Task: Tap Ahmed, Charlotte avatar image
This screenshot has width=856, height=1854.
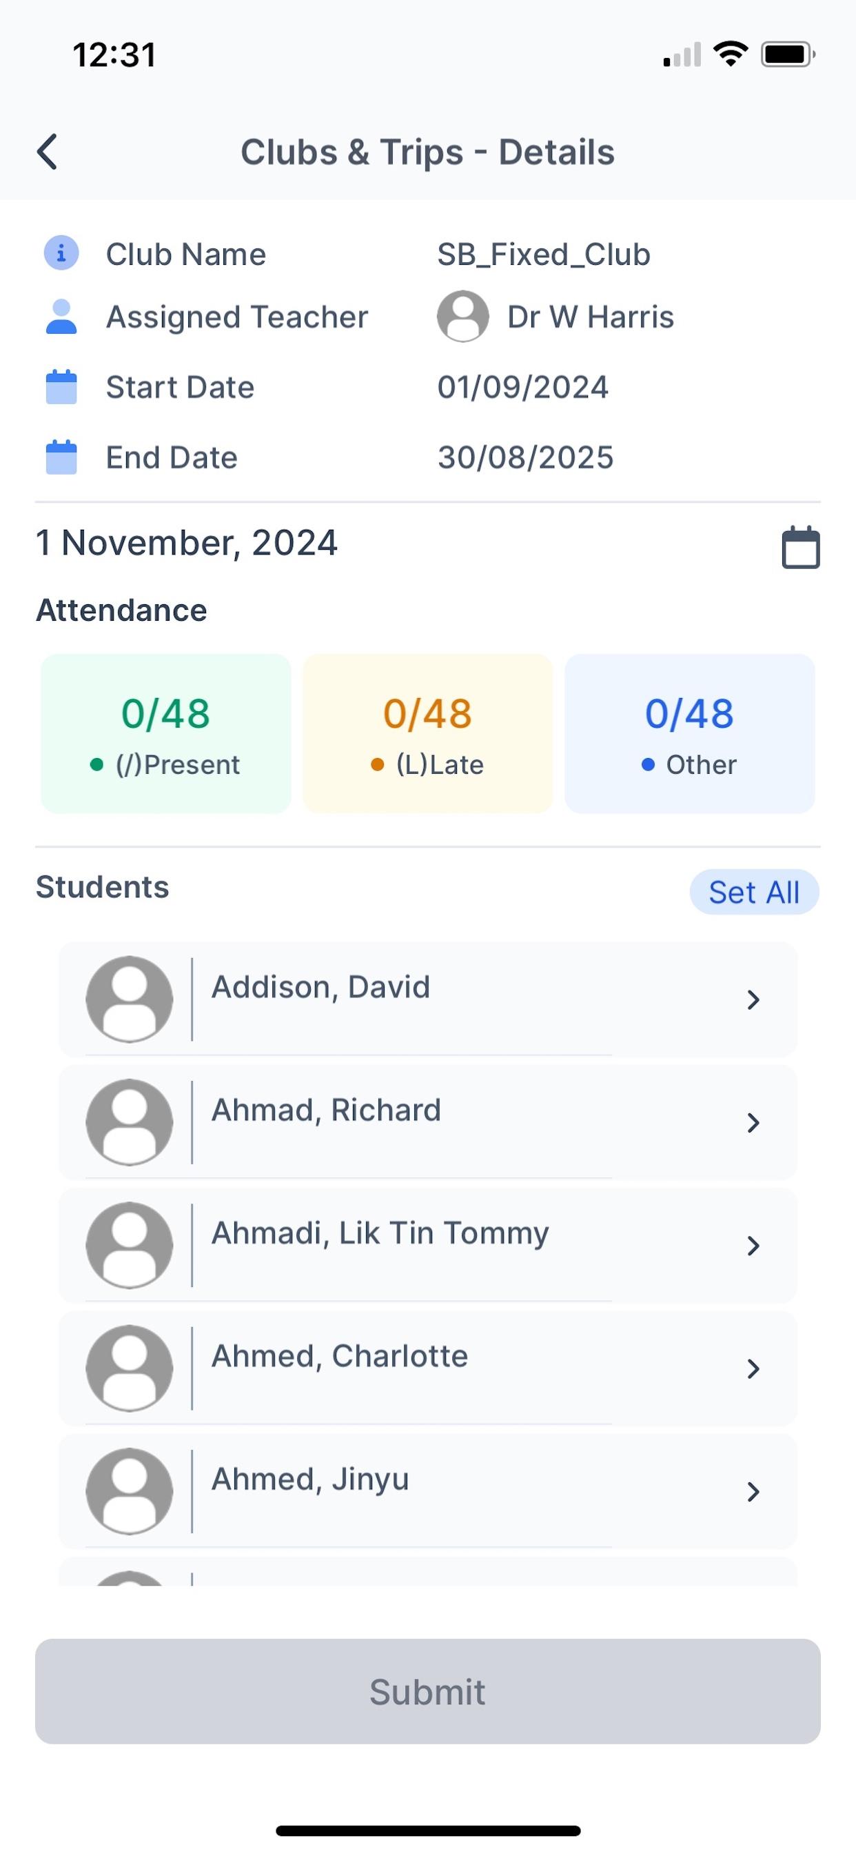Action: (130, 1368)
